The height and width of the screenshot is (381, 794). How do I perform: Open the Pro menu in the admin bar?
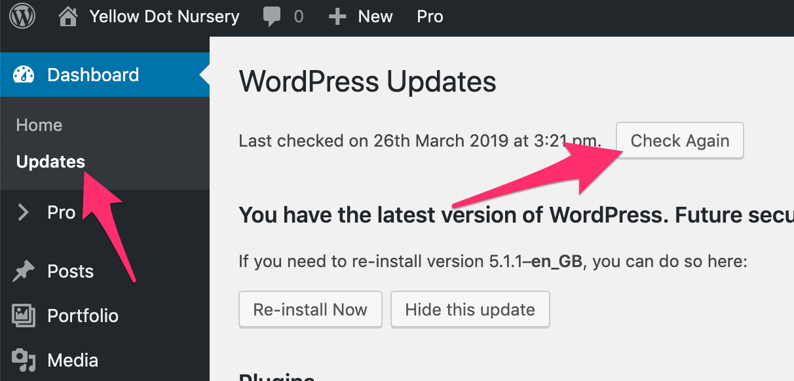coord(430,16)
